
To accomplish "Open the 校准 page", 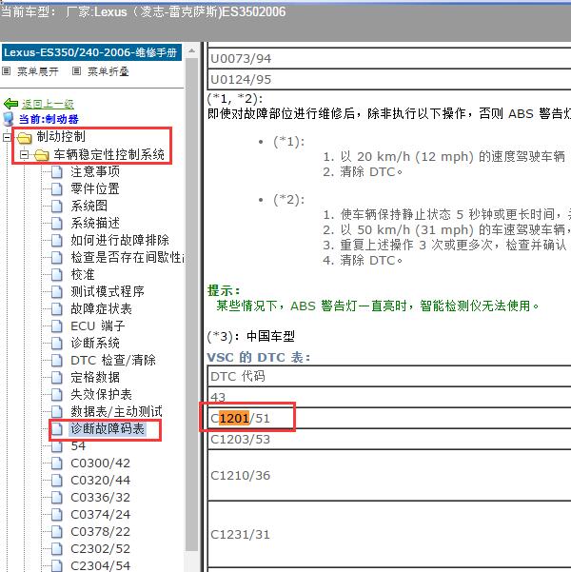I will (x=83, y=274).
